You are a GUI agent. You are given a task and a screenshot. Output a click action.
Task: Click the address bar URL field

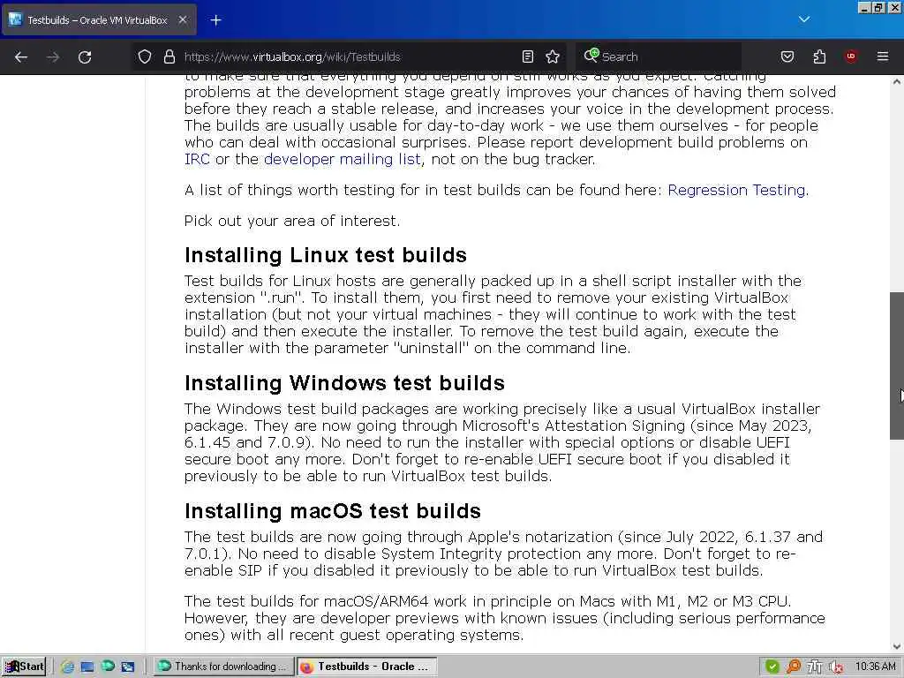pyautogui.click(x=350, y=56)
